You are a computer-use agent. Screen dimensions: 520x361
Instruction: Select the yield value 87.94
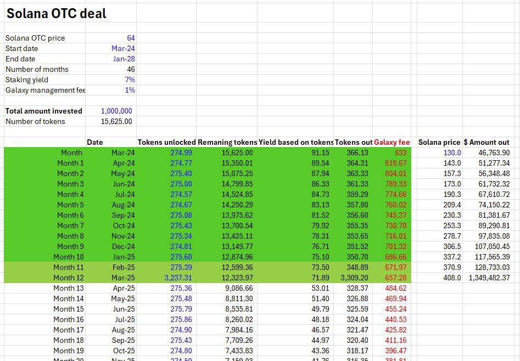coord(320,174)
